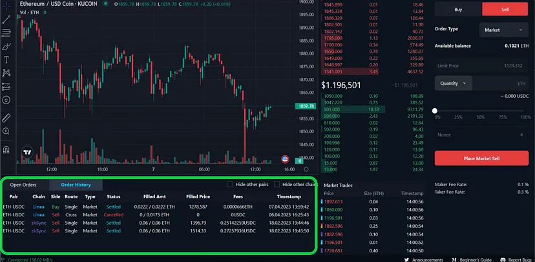Click the 1859.78 current price label
Image resolution: width=535 pixels, height=262 pixels.
pos(306,106)
